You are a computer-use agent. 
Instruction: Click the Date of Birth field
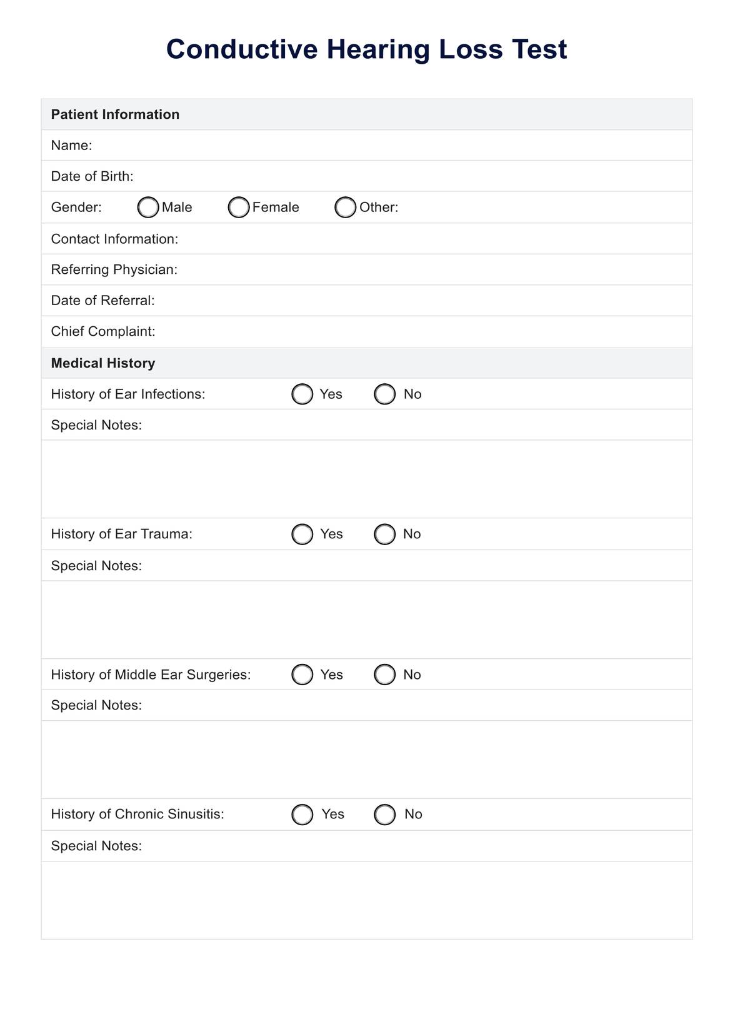tap(406, 176)
